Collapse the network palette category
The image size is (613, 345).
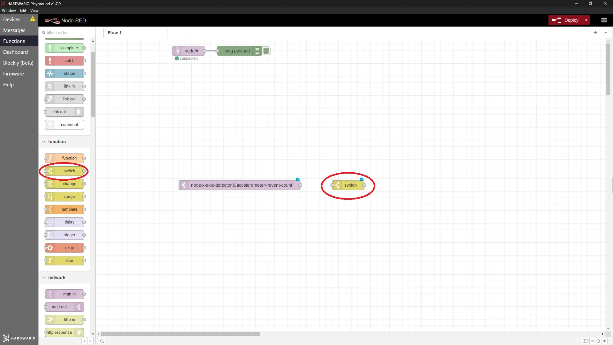(x=44, y=278)
